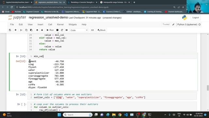Open File Explorer from the taskbar
Image resolution: width=209 pixels, height=118 pixels.
(114, 115)
